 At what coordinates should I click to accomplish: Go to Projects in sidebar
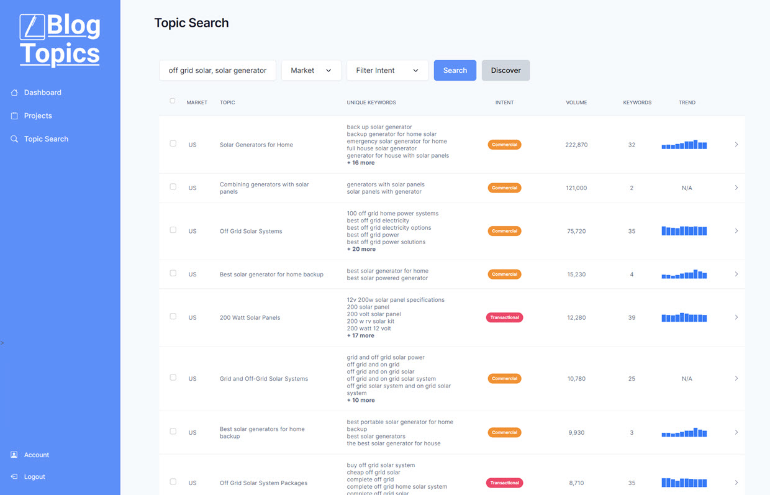tap(38, 116)
